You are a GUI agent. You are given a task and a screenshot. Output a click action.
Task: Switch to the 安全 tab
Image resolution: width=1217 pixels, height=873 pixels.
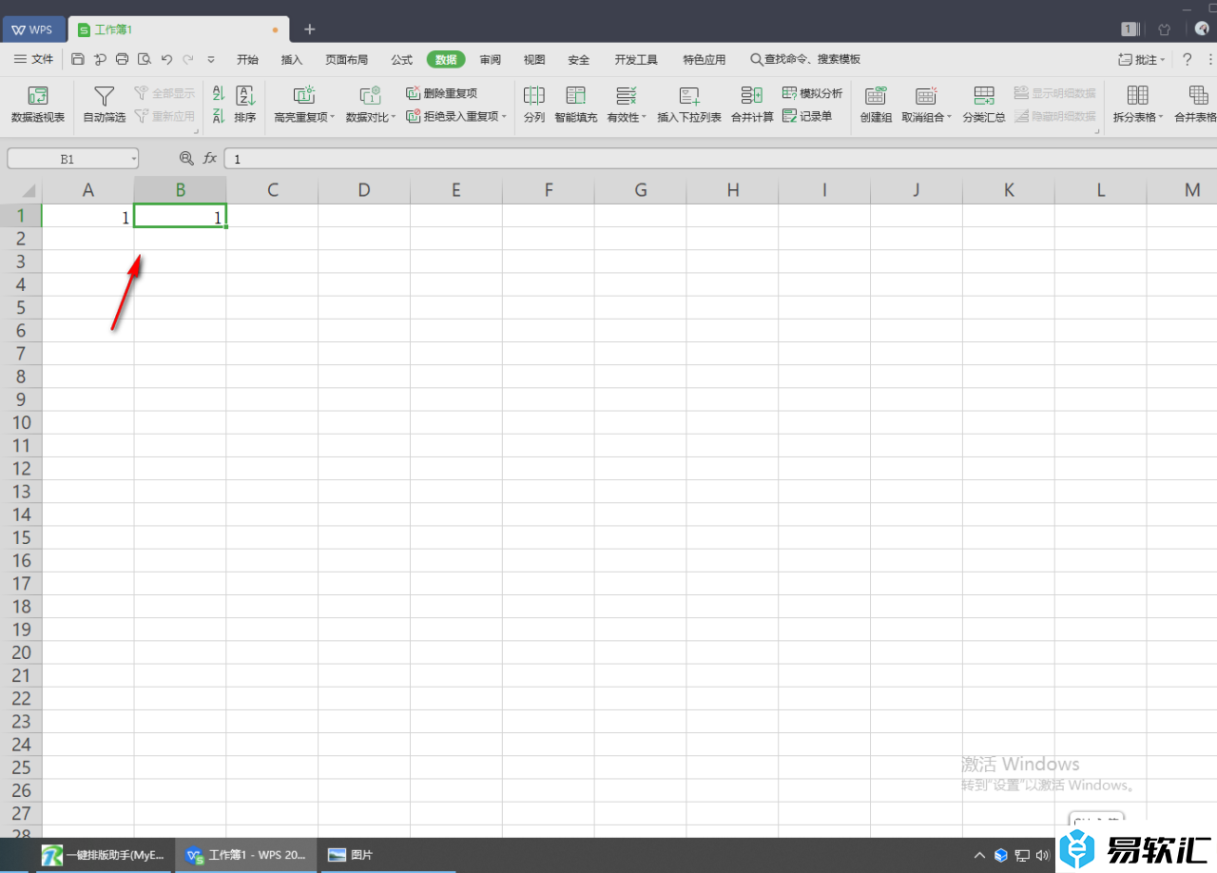tap(579, 59)
